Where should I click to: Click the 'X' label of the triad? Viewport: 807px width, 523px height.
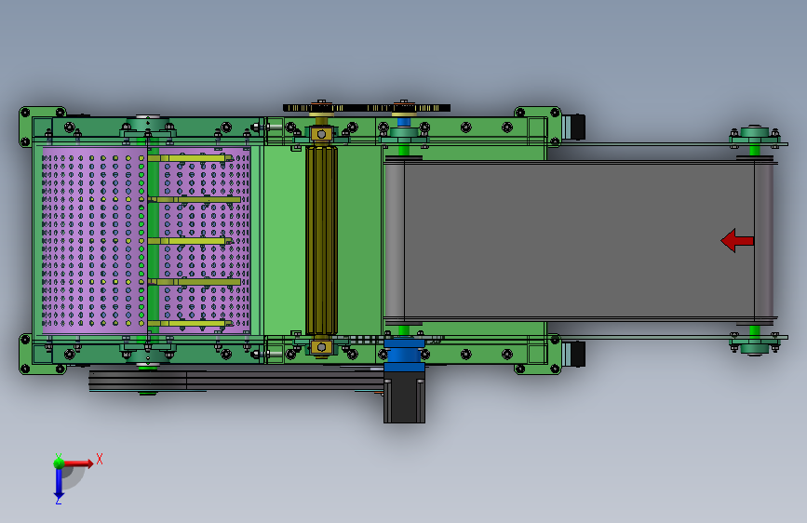100,459
